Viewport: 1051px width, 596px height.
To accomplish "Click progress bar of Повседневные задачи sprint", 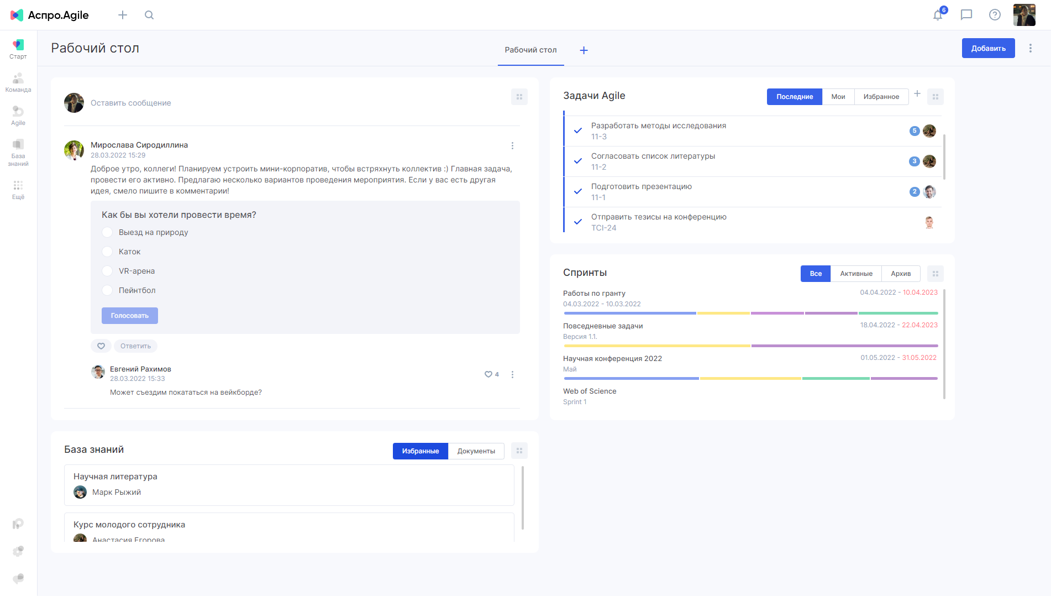I will 750,346.
